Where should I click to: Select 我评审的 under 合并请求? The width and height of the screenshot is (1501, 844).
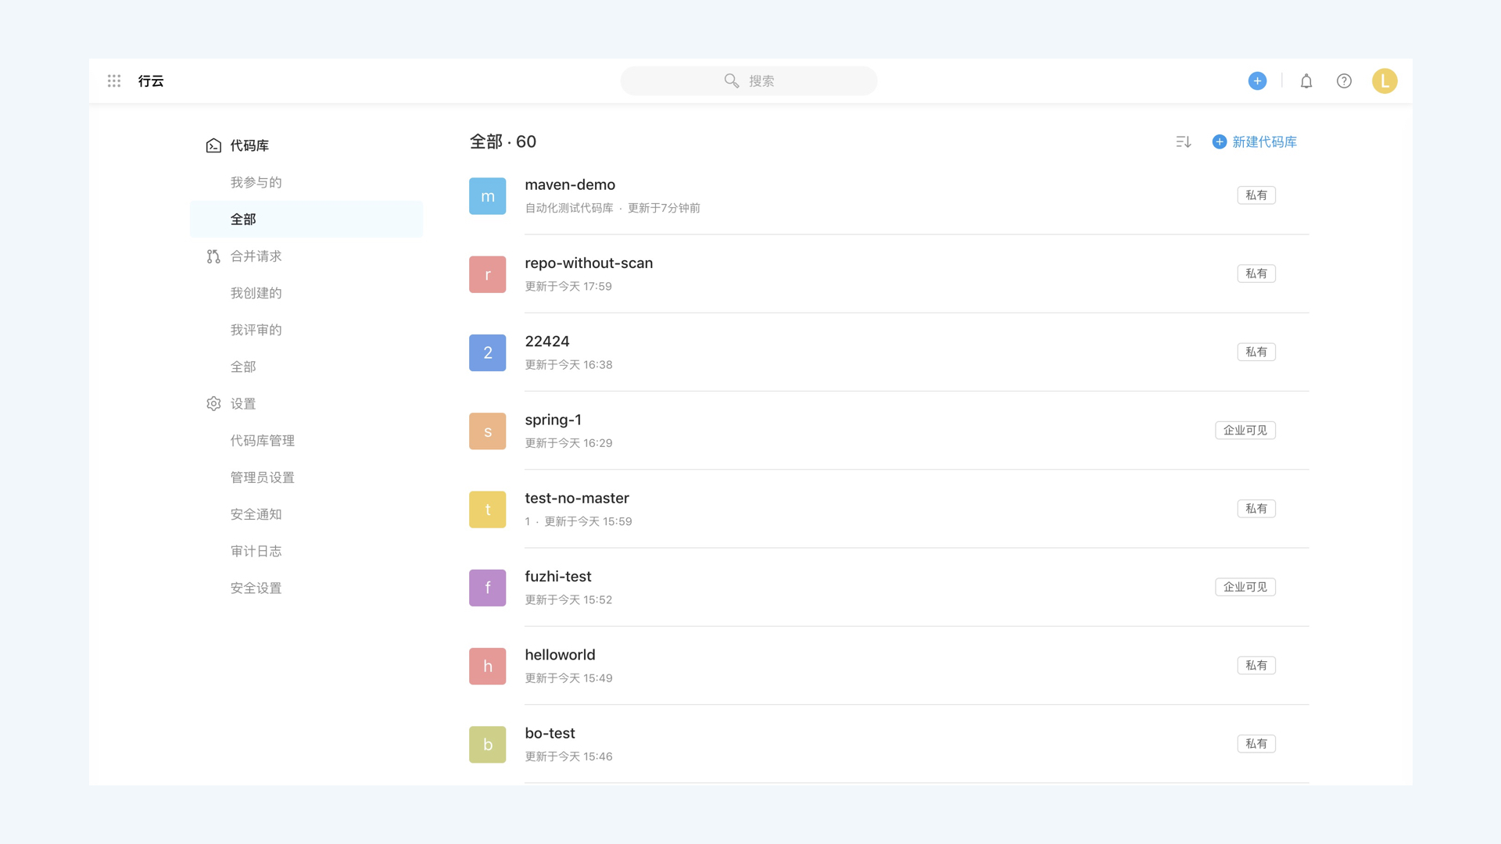(256, 330)
